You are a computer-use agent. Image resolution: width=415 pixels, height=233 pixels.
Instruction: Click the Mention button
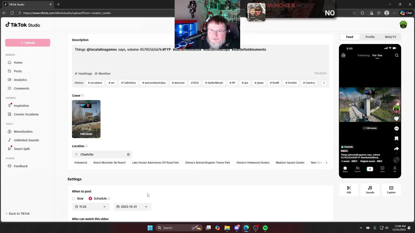point(102,73)
